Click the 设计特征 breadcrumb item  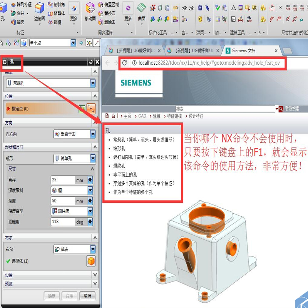click(196, 116)
